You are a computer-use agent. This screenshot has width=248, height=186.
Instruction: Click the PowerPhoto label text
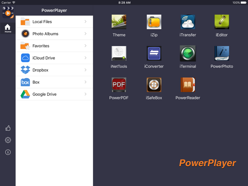pyautogui.click(x=222, y=66)
